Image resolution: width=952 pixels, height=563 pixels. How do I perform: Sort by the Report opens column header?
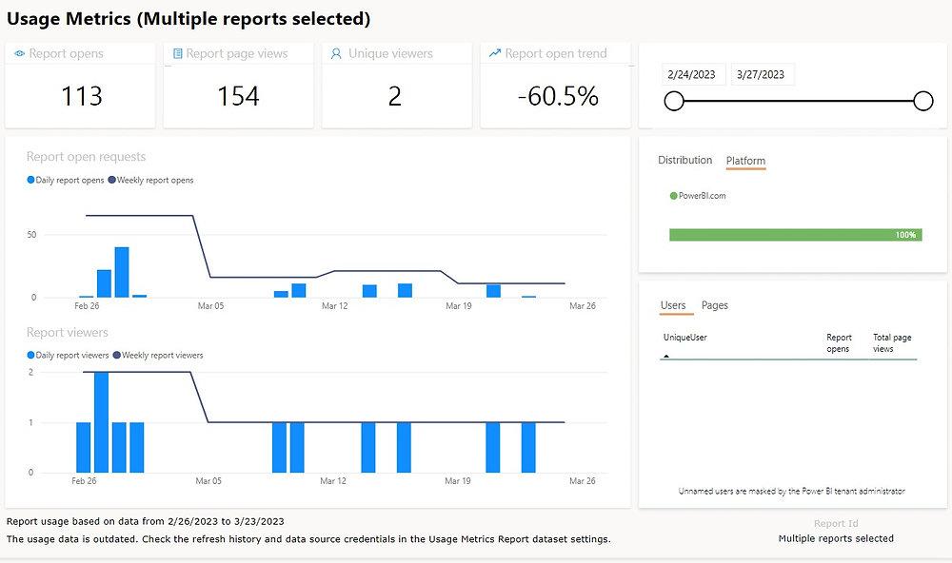pos(839,342)
